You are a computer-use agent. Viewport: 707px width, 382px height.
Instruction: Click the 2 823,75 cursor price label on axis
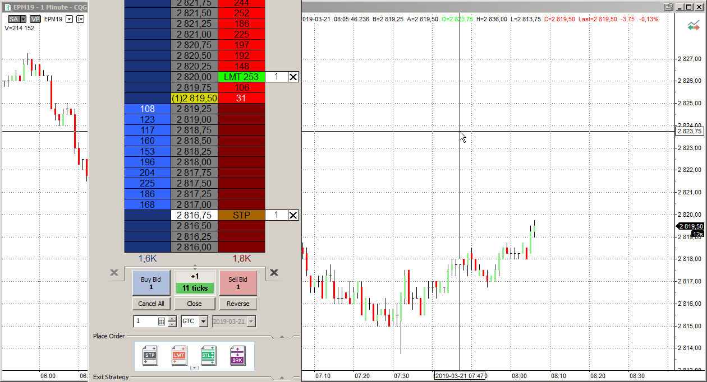(689, 132)
